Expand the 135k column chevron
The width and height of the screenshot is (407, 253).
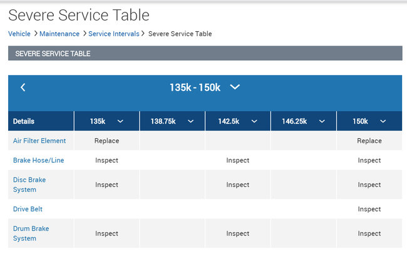tap(120, 121)
